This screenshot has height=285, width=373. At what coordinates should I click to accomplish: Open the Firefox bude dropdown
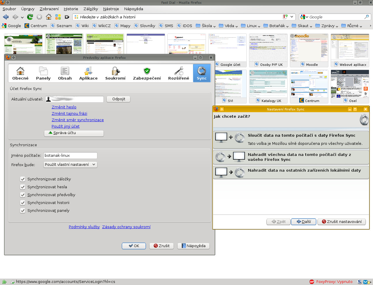70,165
